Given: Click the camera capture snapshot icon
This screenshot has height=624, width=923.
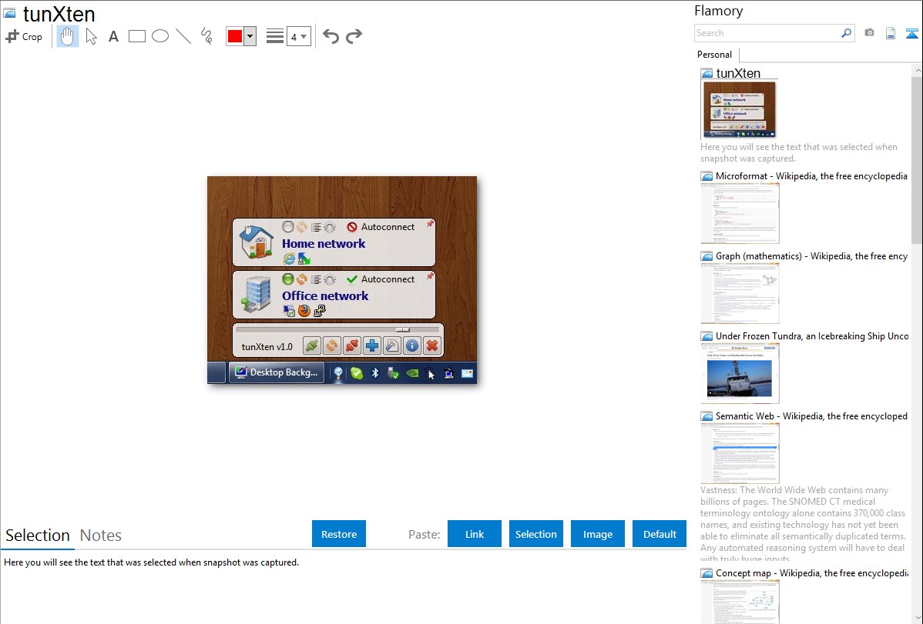Looking at the screenshot, I should point(869,33).
